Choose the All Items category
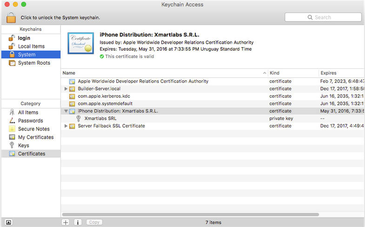This screenshot has width=365, height=227. click(x=28, y=112)
